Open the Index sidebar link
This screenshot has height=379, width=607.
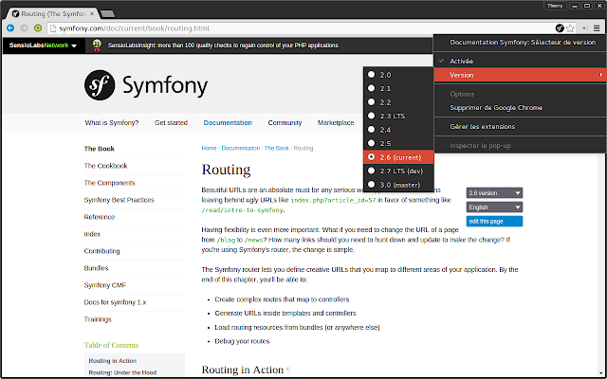coord(92,234)
